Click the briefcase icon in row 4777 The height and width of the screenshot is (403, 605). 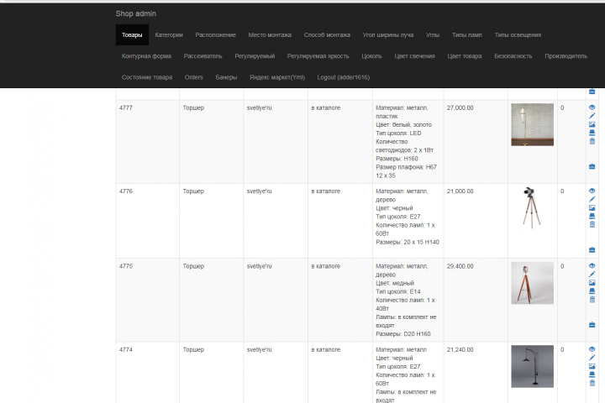tap(592, 166)
